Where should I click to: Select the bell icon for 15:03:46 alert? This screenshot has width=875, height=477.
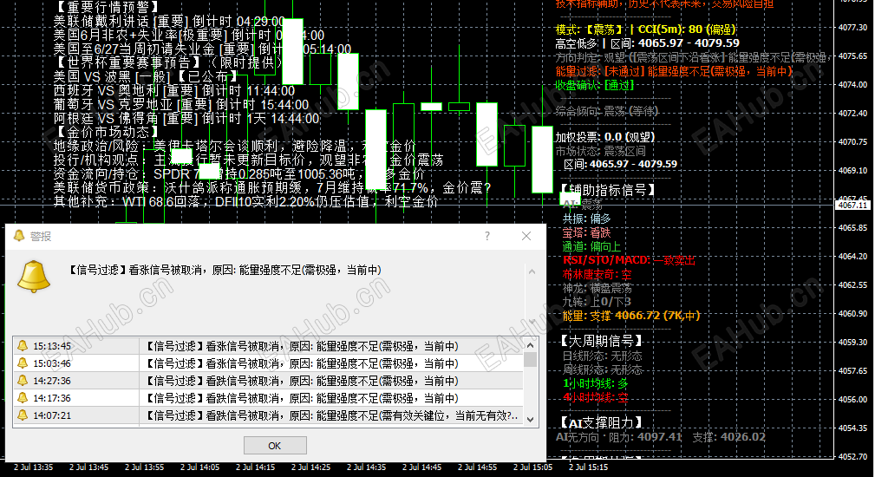click(x=23, y=363)
